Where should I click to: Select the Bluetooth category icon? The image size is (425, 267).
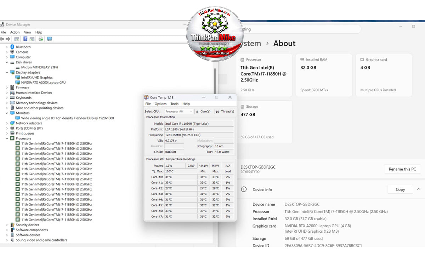(x=12, y=47)
